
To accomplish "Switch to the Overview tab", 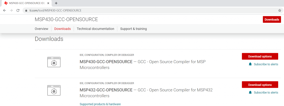I will point(42,29).
